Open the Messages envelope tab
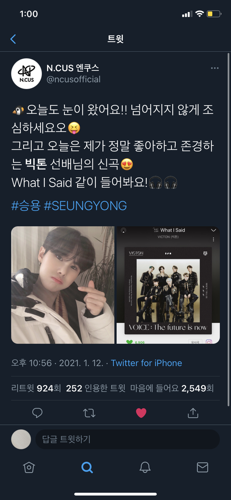231x500 pixels. pyautogui.click(x=202, y=467)
